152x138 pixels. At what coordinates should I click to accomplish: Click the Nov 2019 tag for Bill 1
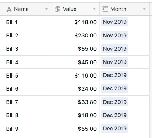[x=114, y=22]
